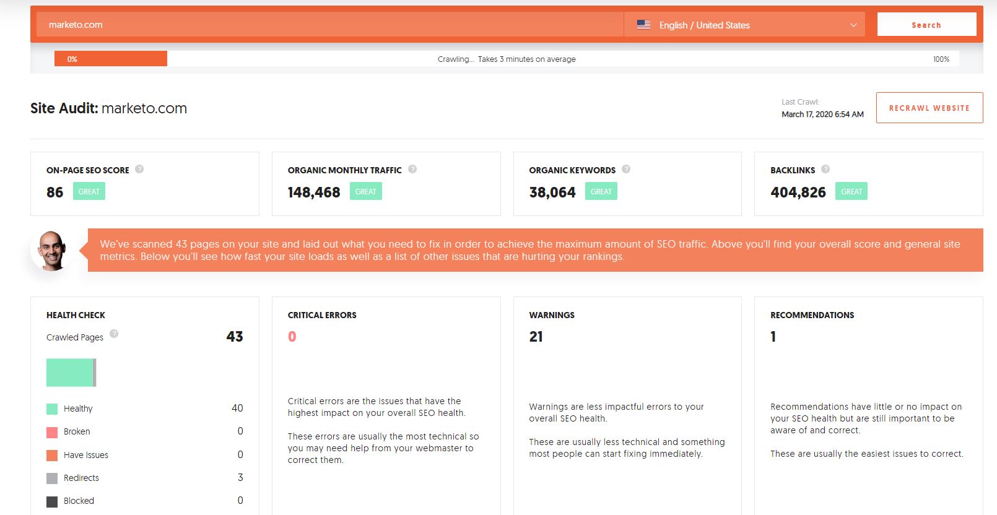
Task: Open the Critical Errors count 0
Action: click(x=292, y=337)
